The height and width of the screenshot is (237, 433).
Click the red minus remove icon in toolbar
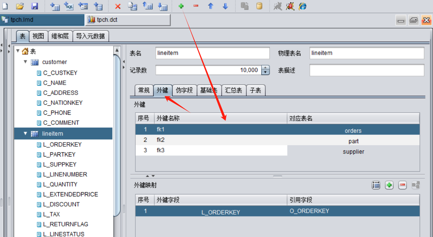point(196,6)
